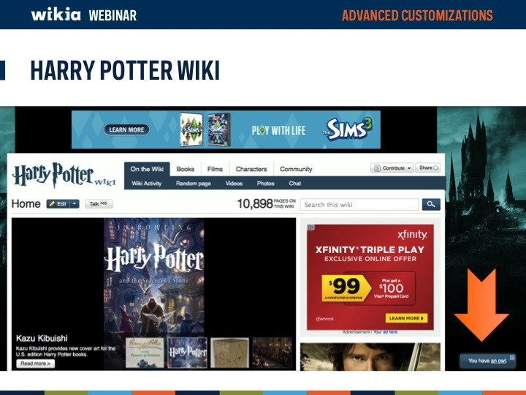Click the pencil Edit button
Viewport: 526px width, 395px height.
click(58, 204)
